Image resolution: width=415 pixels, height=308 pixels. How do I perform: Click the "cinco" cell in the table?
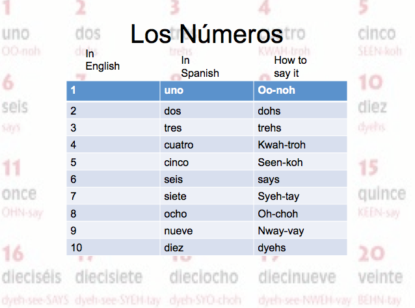pos(176,162)
